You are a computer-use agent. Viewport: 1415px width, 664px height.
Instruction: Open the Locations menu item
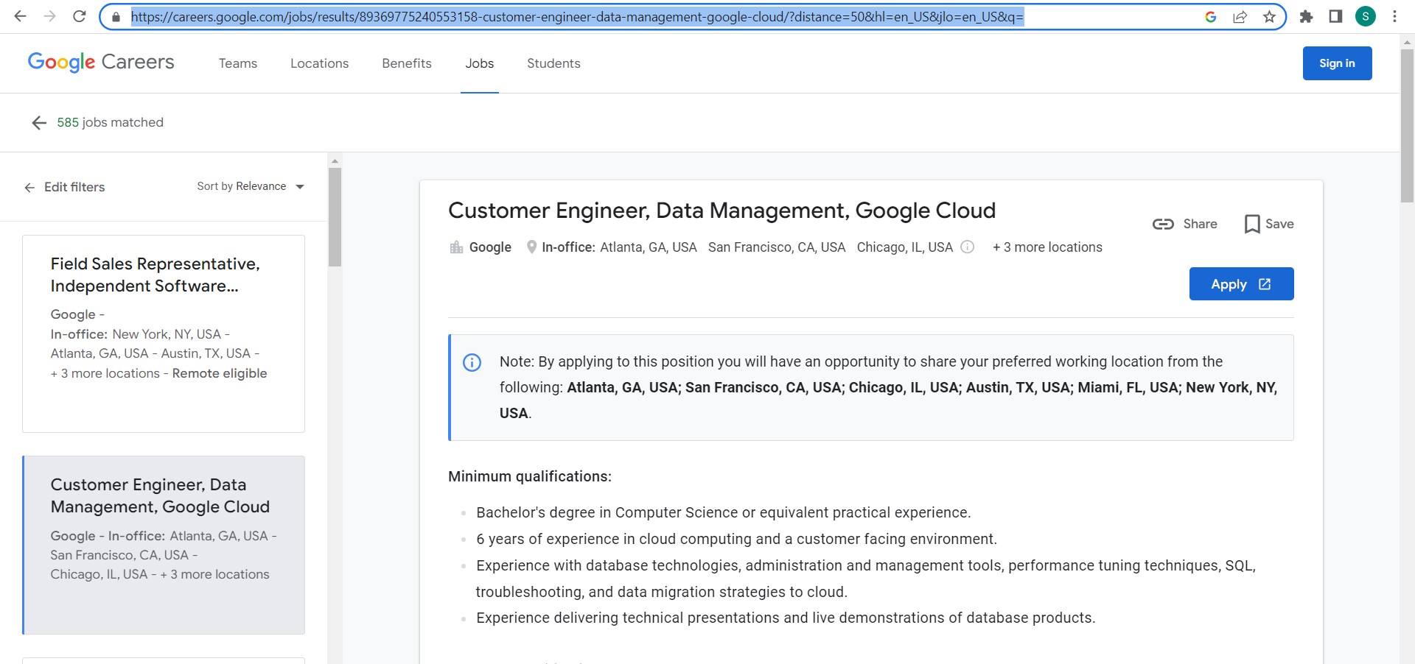[319, 63]
